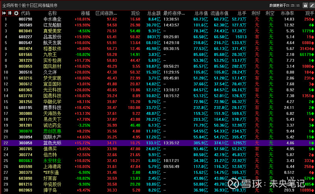Click the 代码 column header
The image size is (315, 194).
pos(25,13)
